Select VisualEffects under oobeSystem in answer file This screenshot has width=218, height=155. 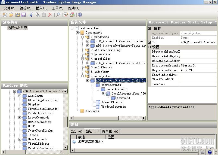click(x=112, y=102)
